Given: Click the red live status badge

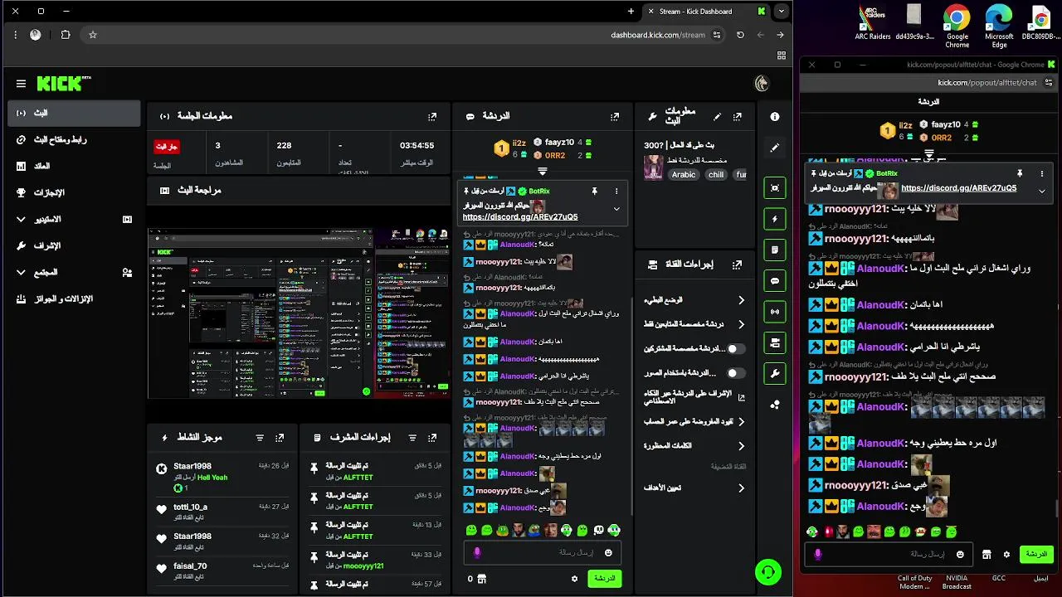Looking at the screenshot, I should (167, 146).
